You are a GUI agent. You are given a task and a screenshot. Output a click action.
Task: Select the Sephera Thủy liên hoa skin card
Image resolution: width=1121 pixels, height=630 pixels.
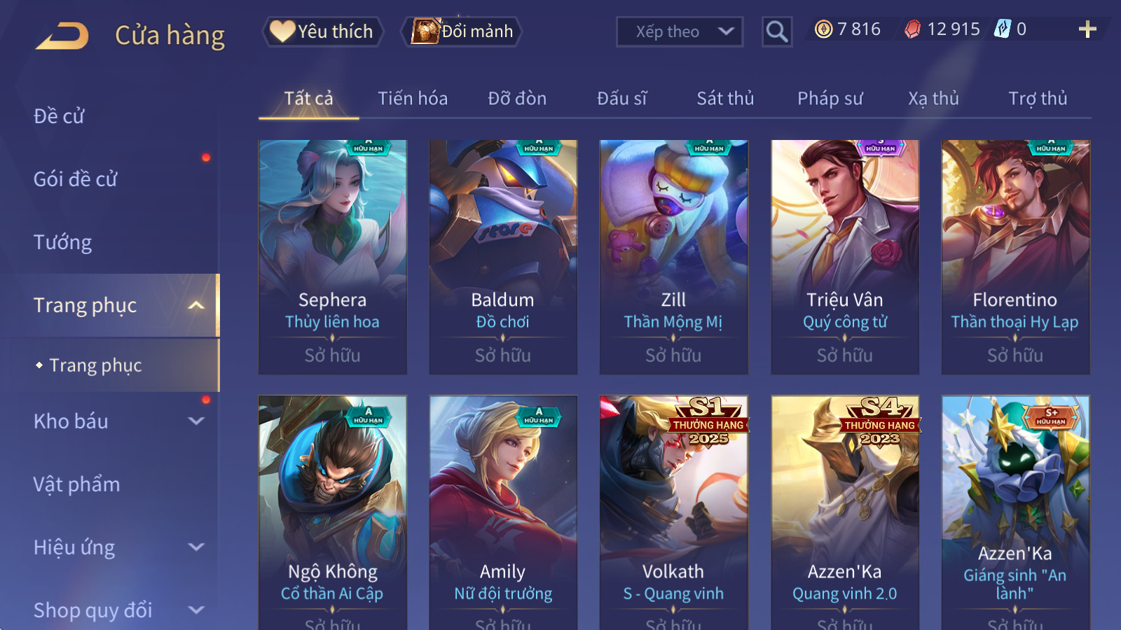333,257
